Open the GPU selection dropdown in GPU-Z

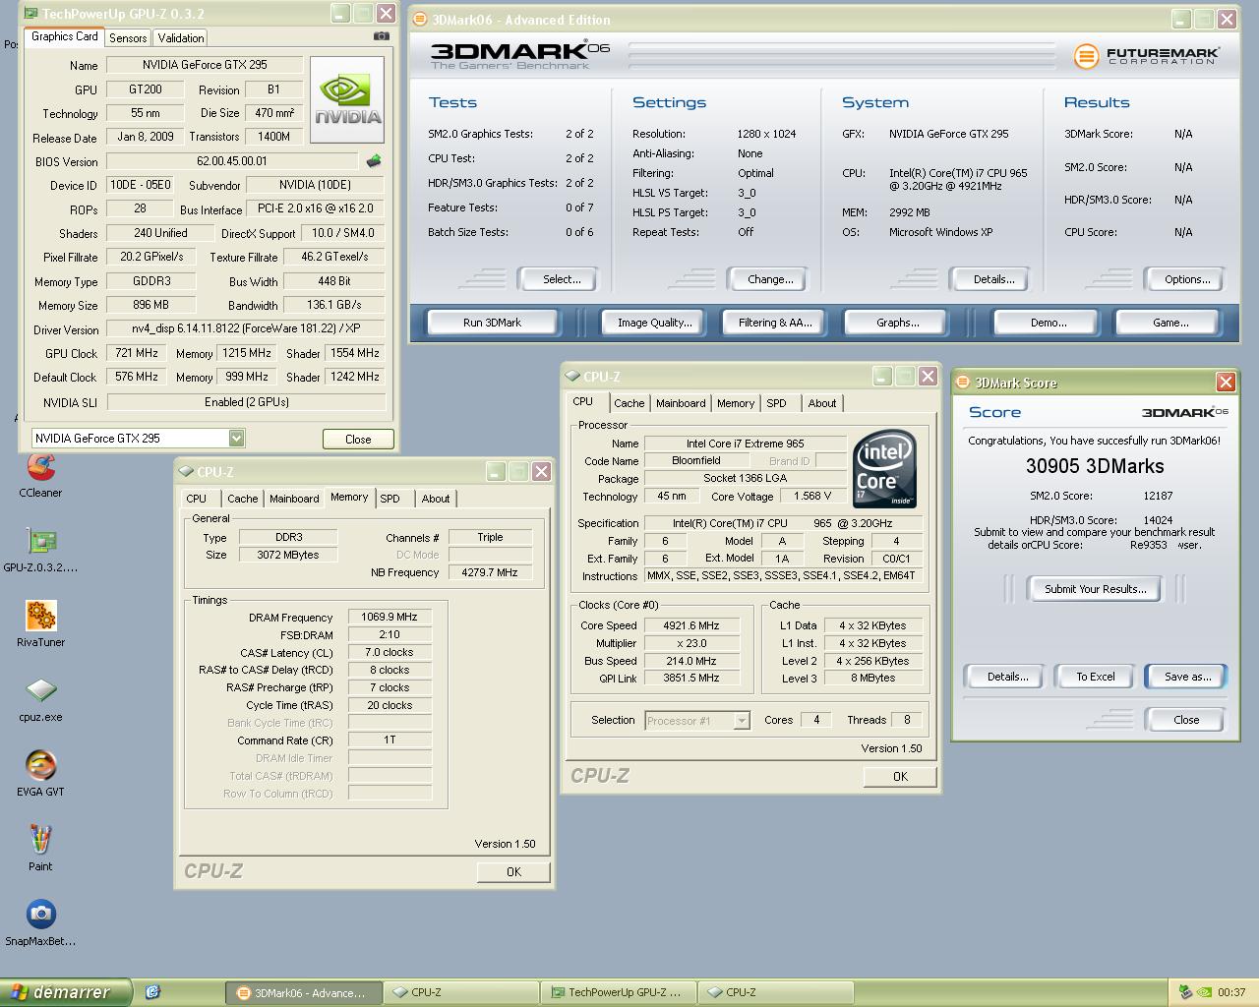click(x=236, y=438)
